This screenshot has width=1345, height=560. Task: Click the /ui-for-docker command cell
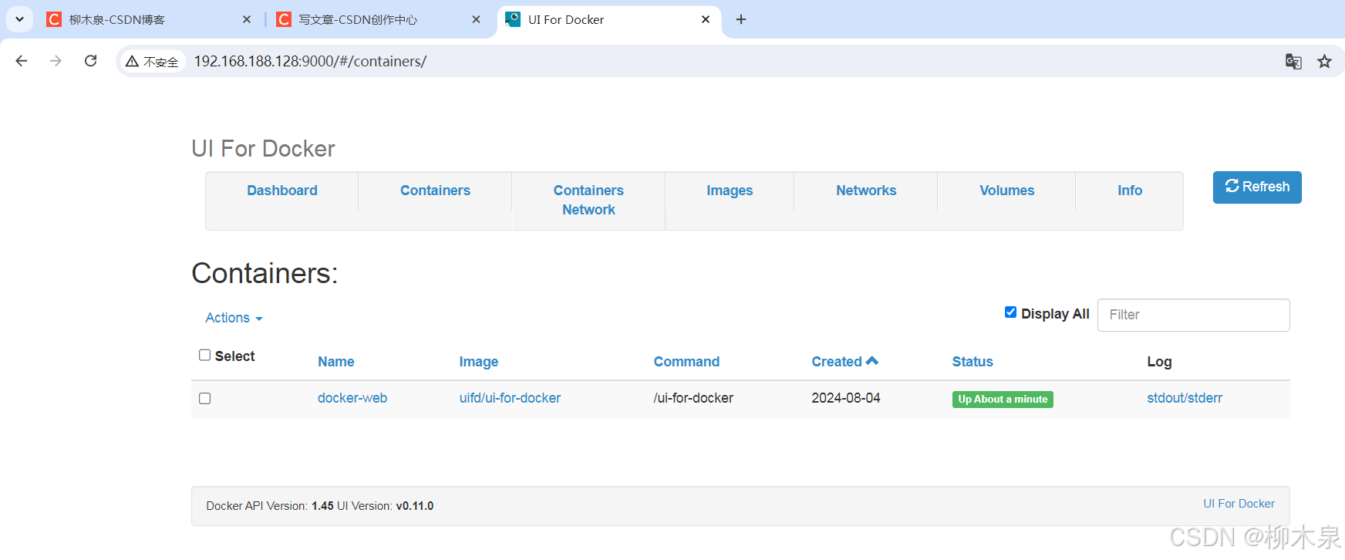(x=693, y=398)
